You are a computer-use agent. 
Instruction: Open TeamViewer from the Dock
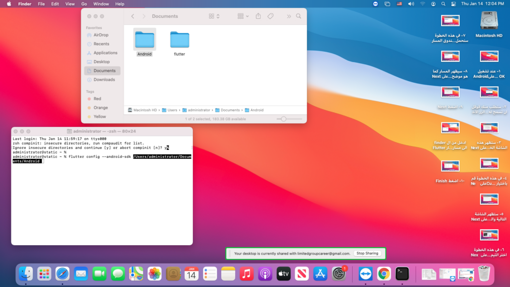tap(366, 274)
